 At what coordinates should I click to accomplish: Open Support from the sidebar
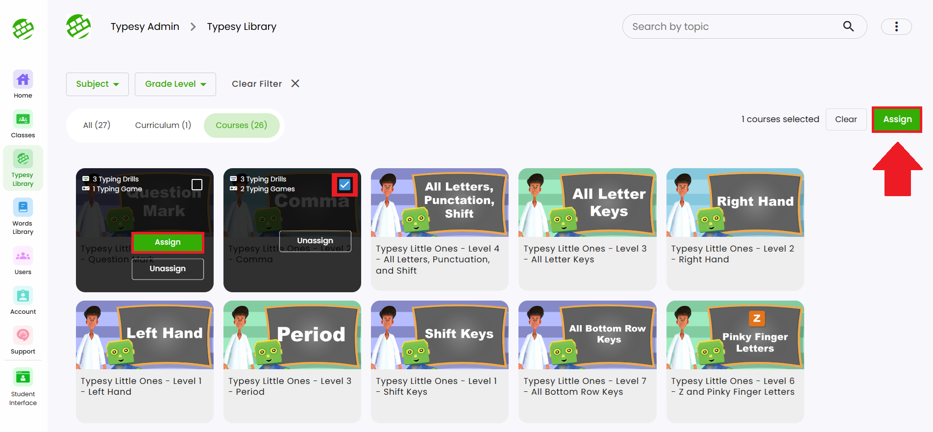(x=23, y=335)
